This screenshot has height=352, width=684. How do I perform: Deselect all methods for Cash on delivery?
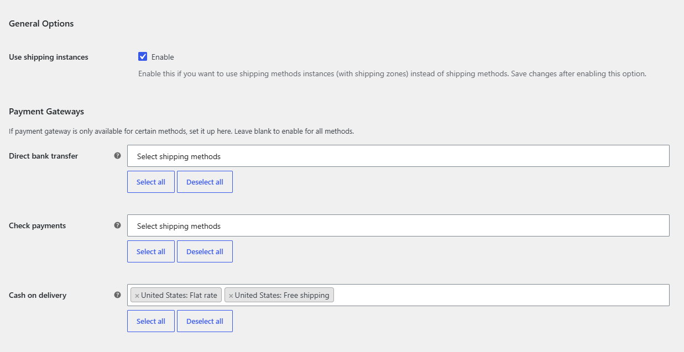tap(205, 321)
